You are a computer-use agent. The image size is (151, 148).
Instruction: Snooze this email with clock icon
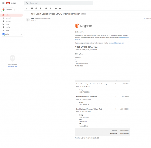(50, 8)
